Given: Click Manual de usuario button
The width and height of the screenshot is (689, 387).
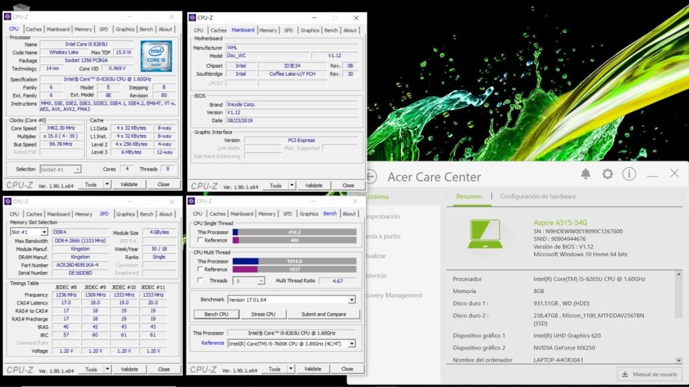Looking at the screenshot, I should click(649, 374).
